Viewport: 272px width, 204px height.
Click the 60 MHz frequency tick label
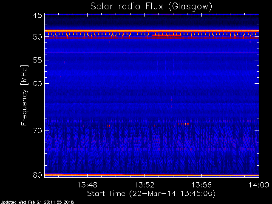click(x=37, y=83)
